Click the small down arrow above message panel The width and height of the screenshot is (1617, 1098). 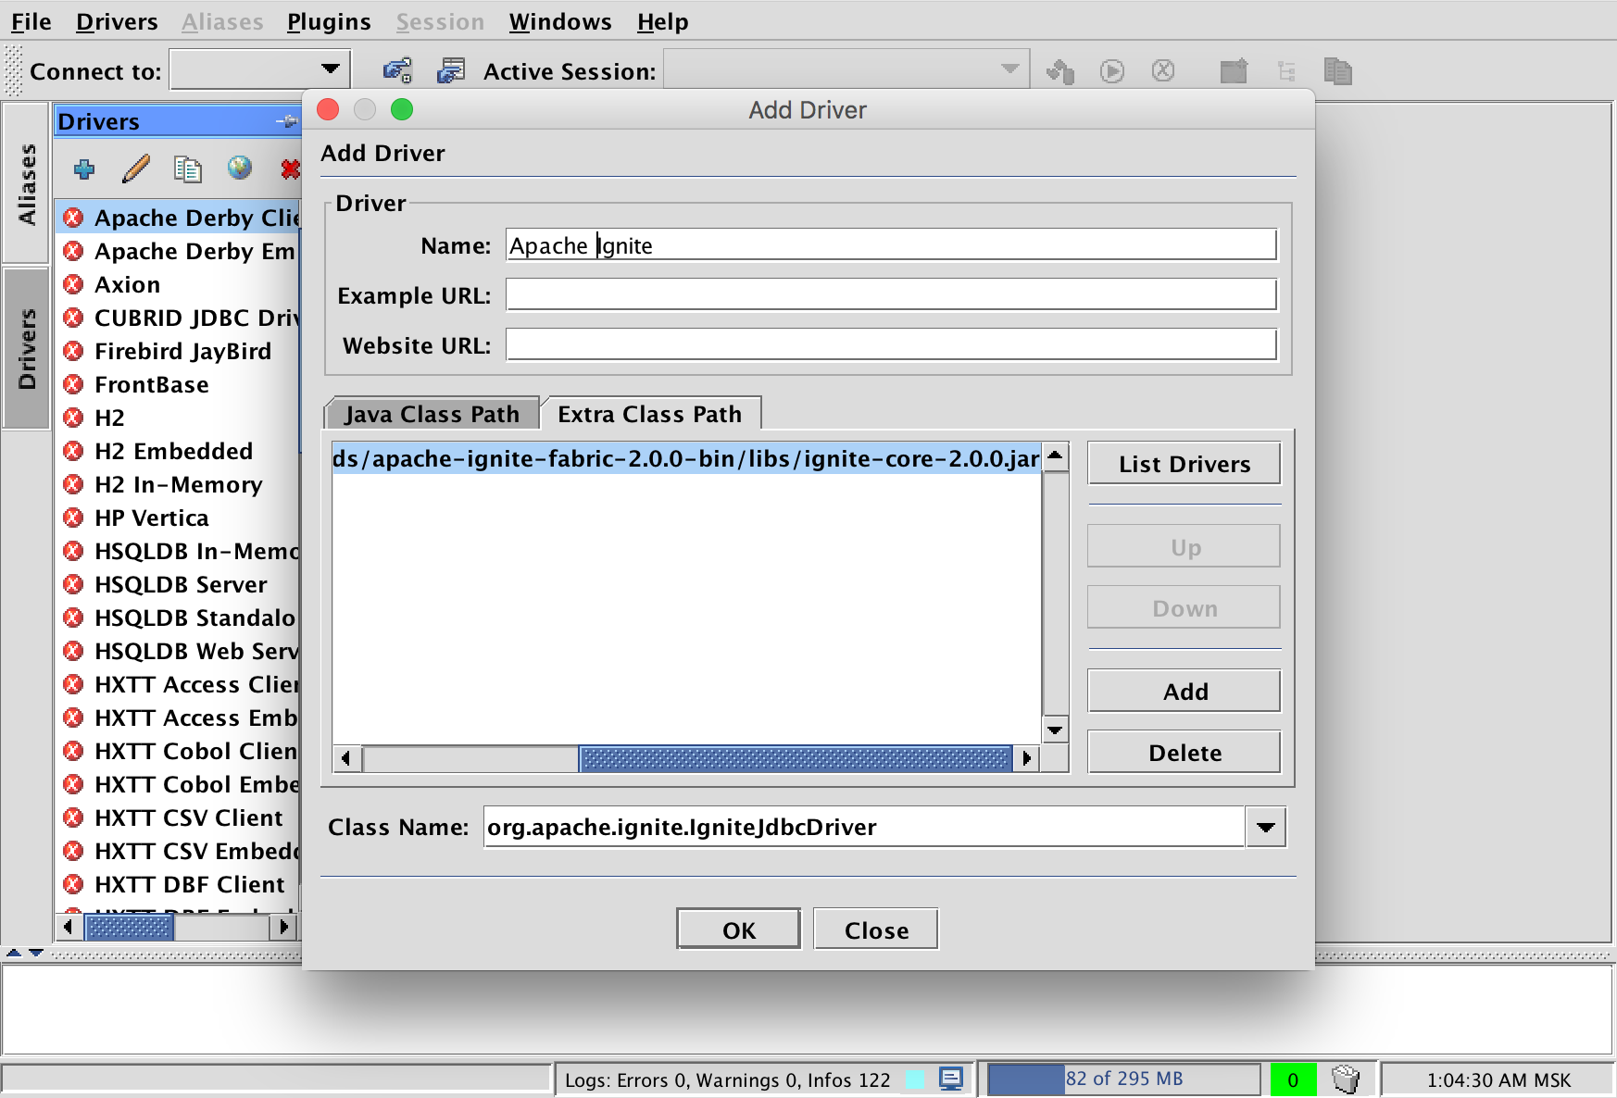(36, 952)
